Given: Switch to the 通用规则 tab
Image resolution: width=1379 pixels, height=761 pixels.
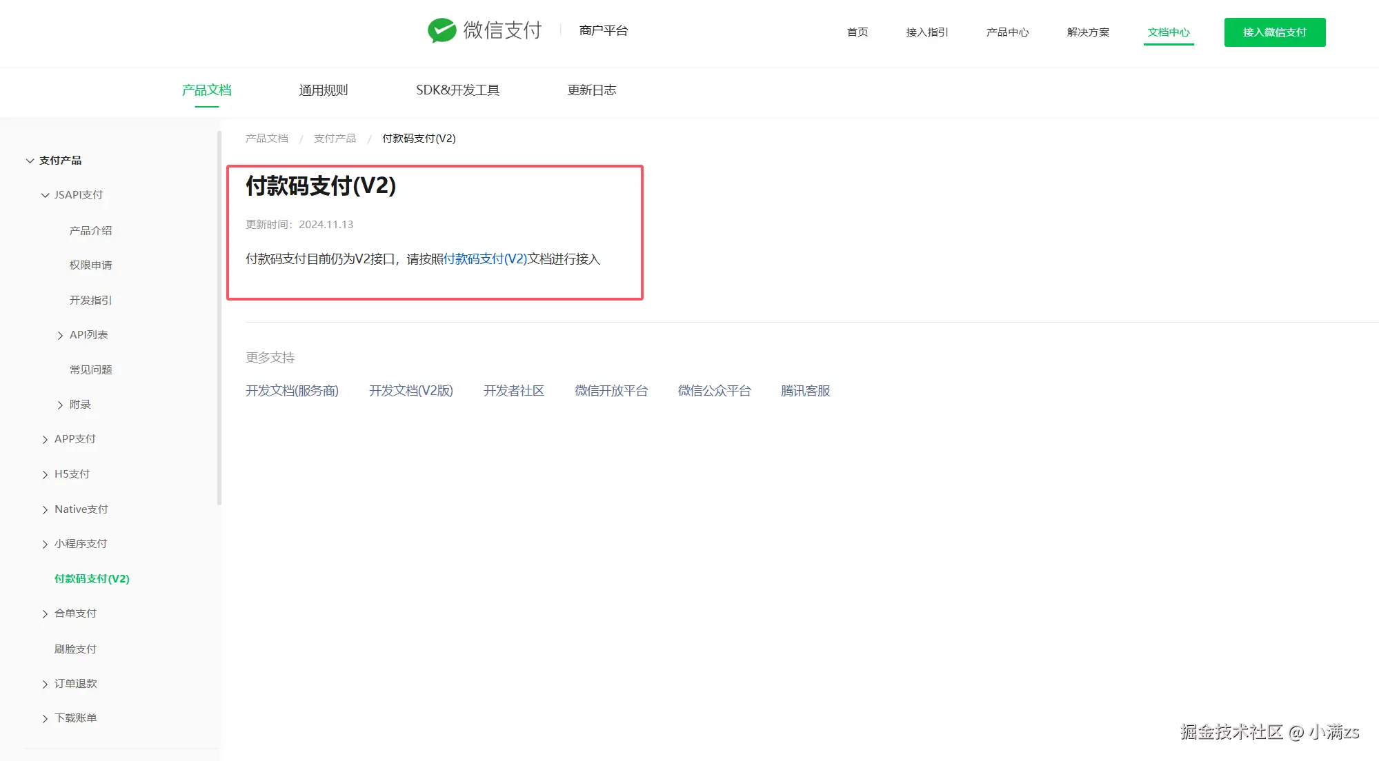Looking at the screenshot, I should [x=323, y=90].
